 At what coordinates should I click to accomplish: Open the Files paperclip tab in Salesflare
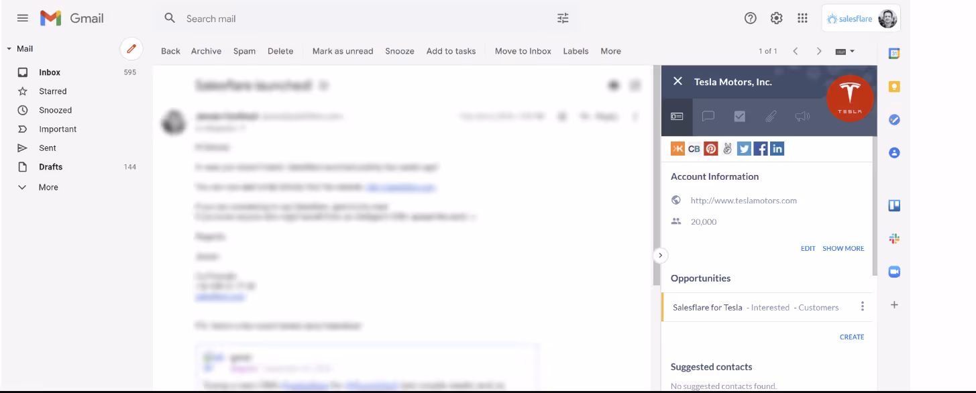771,116
